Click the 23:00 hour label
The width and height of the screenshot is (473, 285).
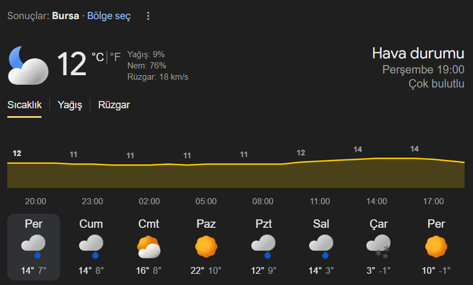coord(93,201)
